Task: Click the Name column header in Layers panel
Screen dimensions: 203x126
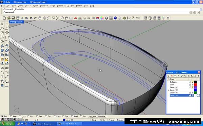Action: click(x=172, y=79)
